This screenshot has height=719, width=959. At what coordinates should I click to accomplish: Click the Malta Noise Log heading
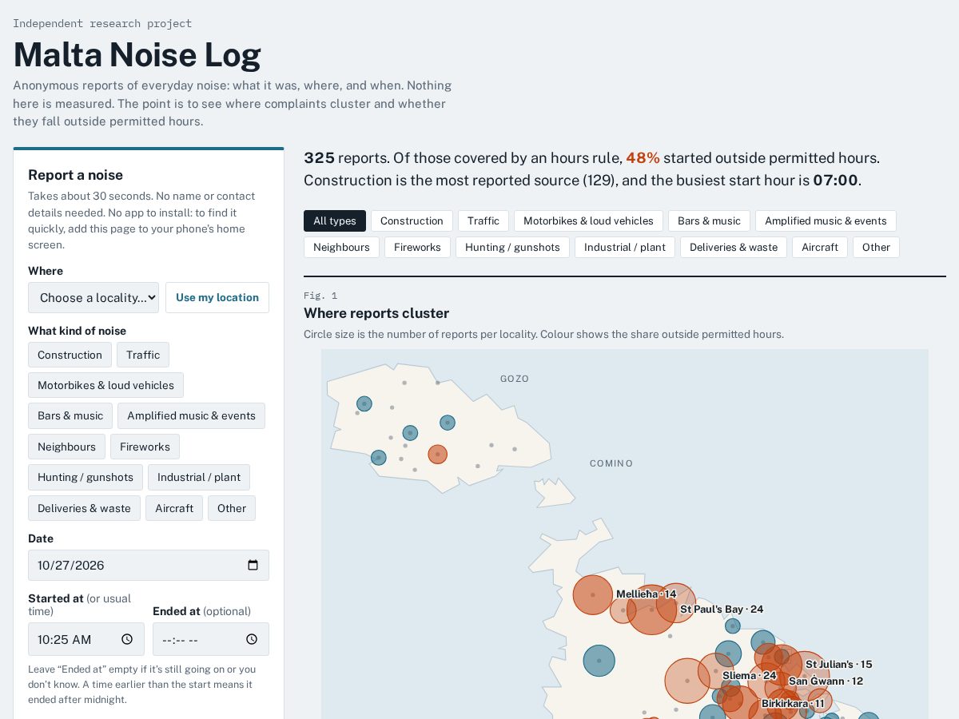[137, 54]
